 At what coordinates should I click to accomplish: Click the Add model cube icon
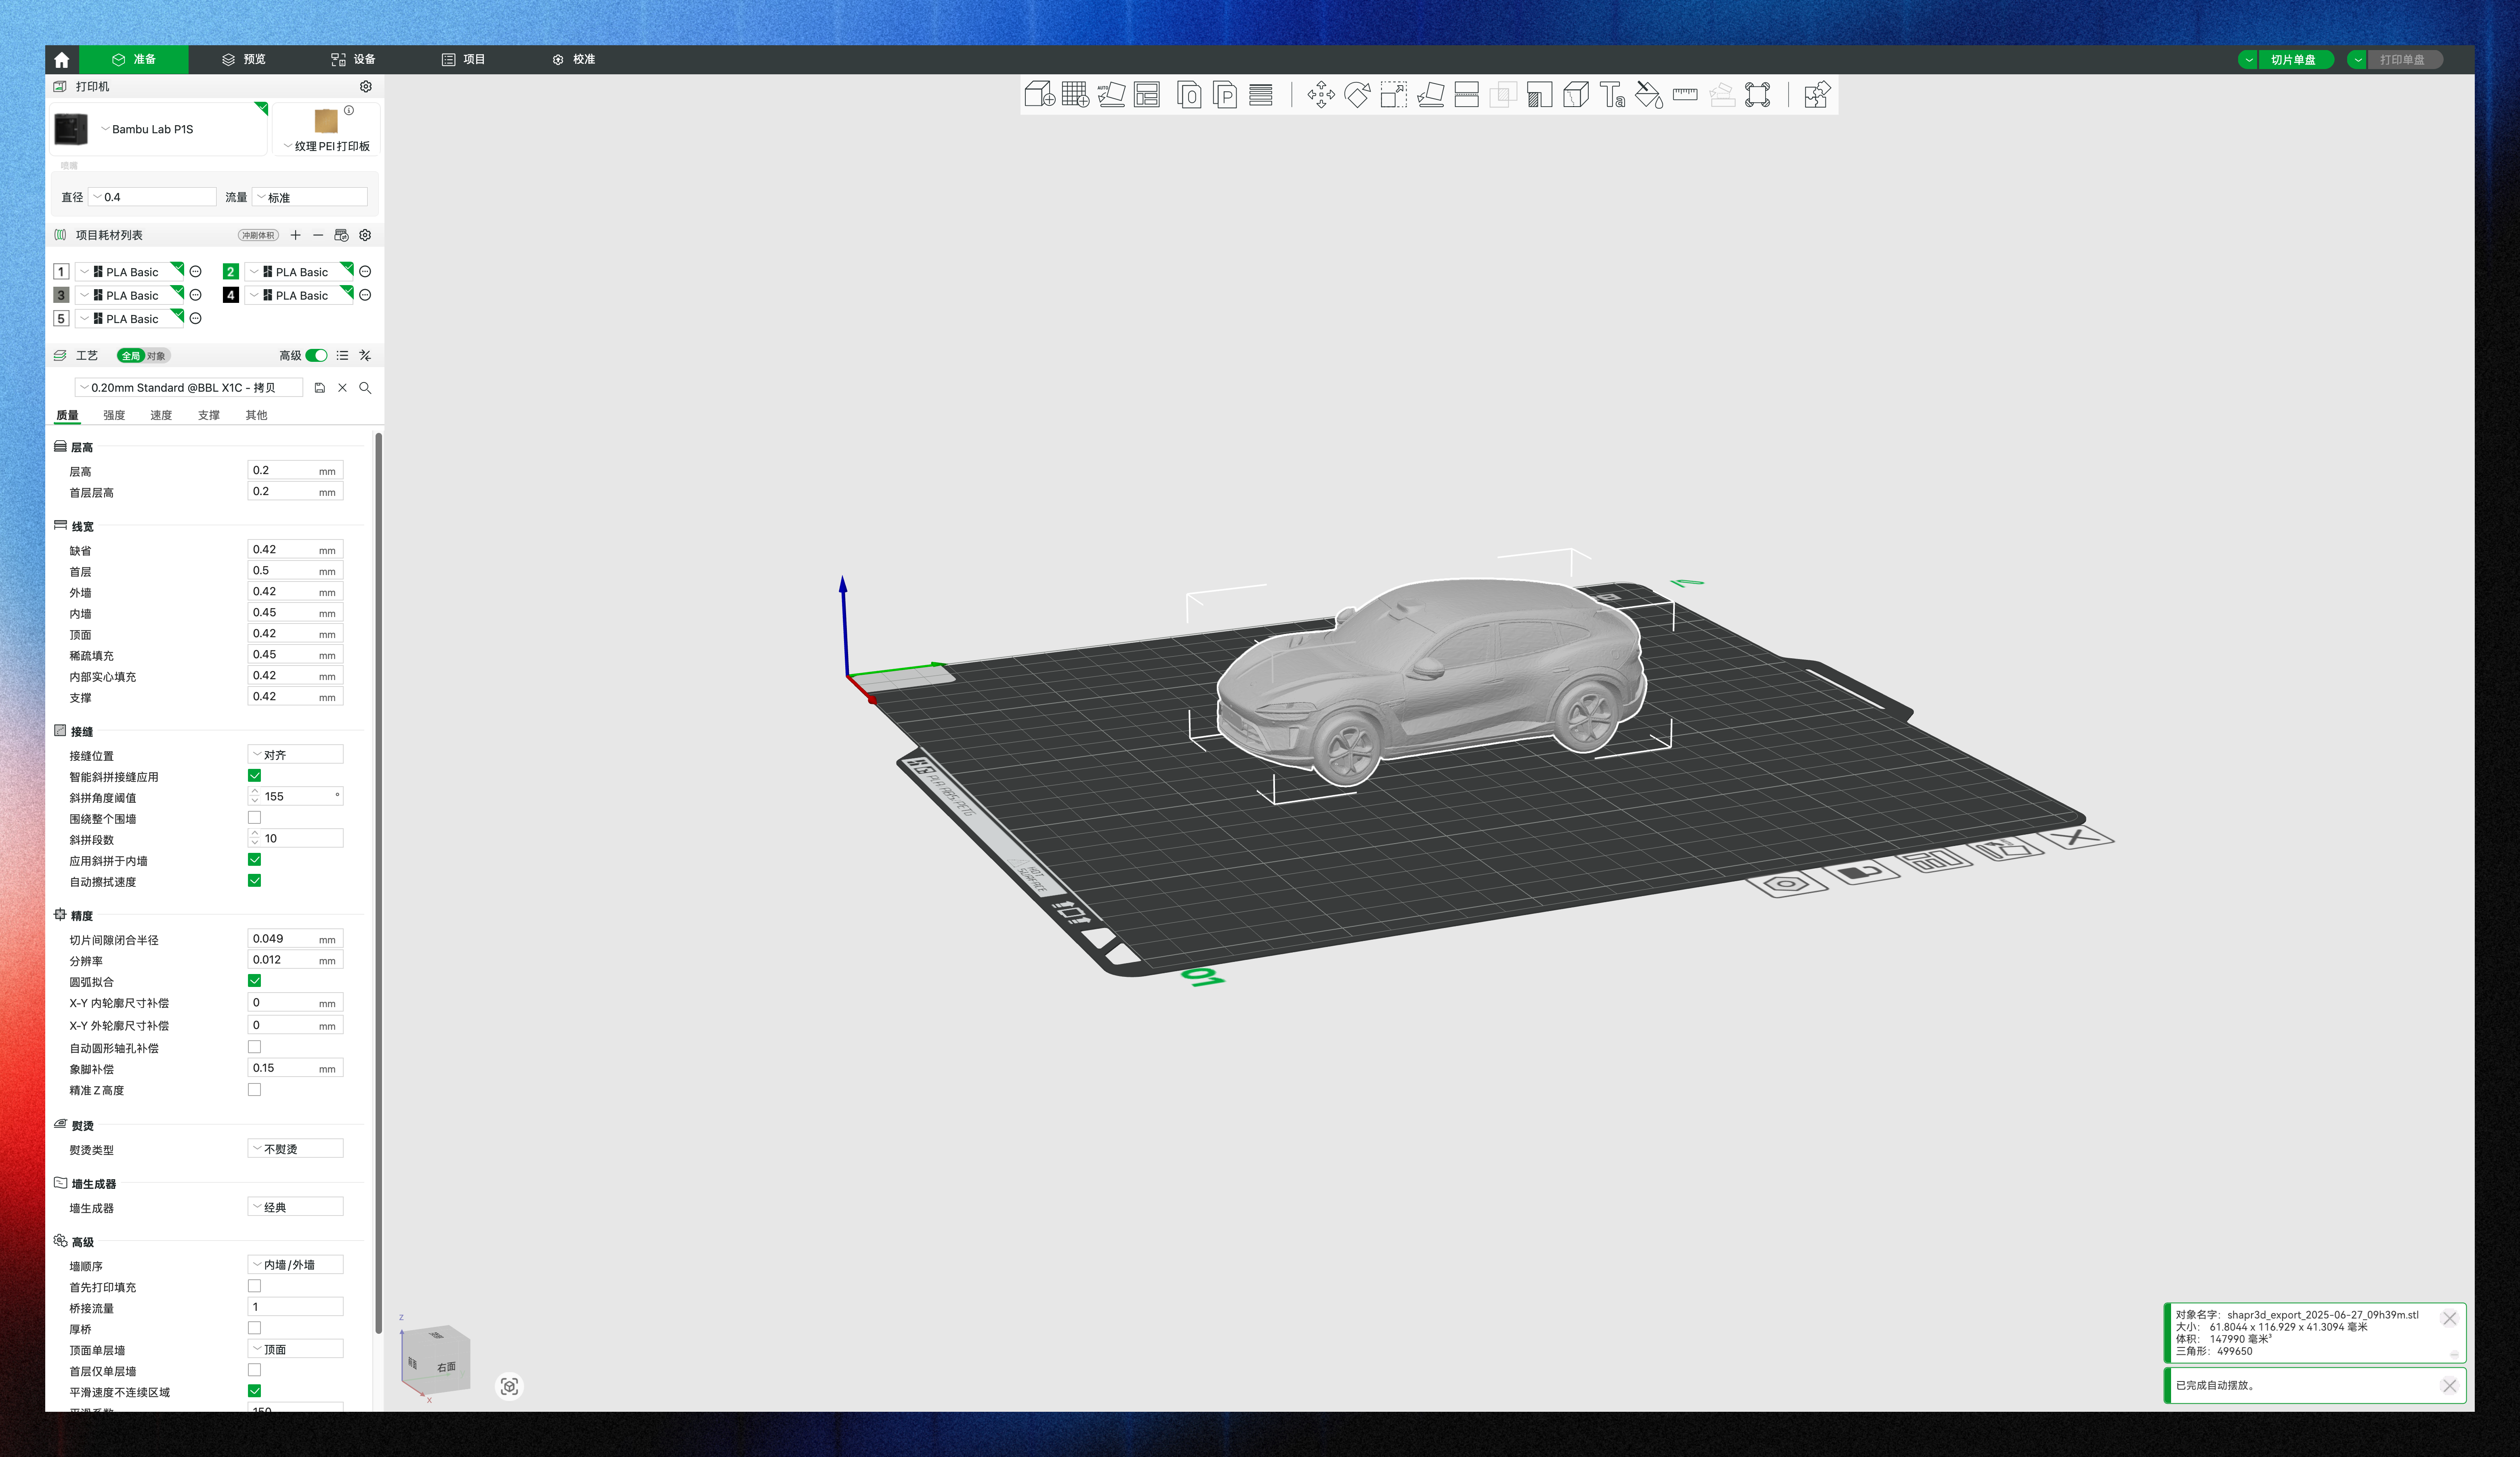click(1039, 95)
